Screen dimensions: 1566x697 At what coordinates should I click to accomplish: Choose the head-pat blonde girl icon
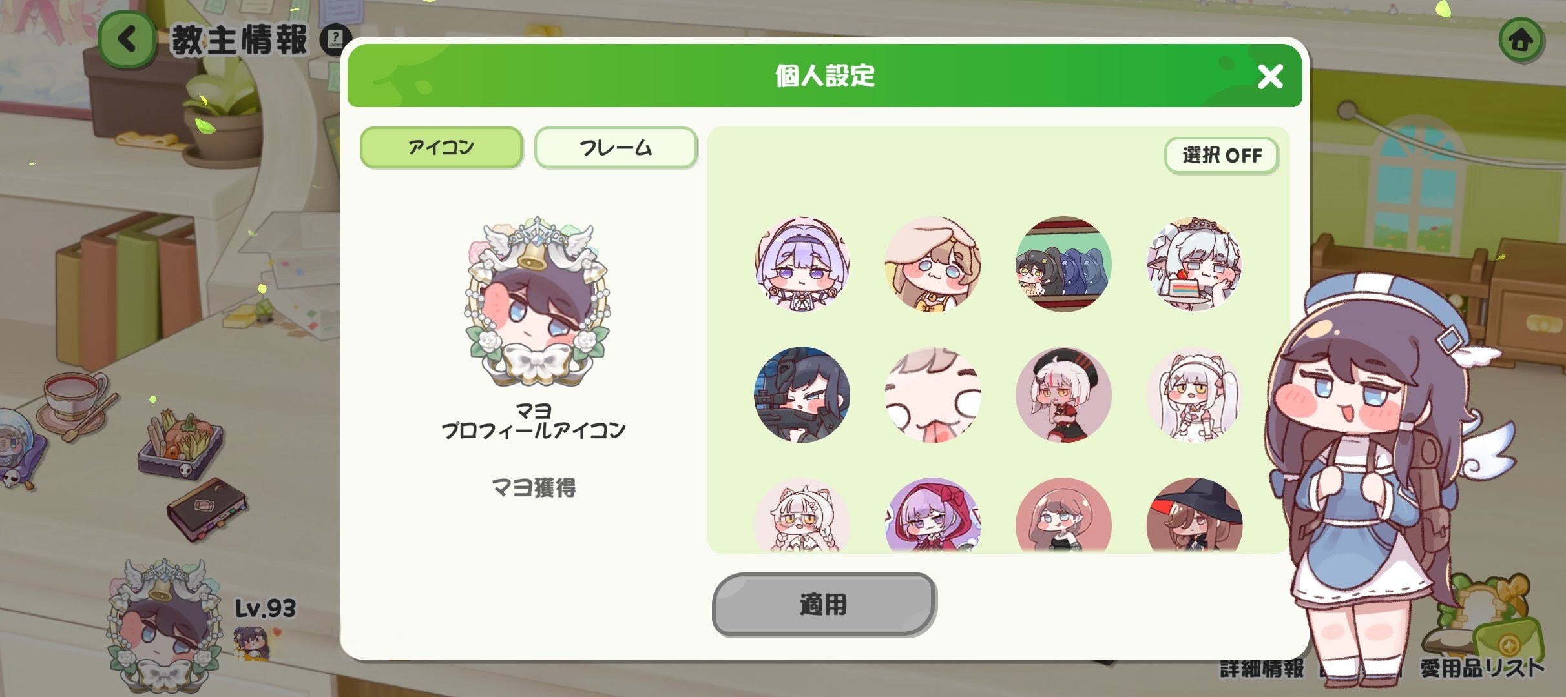click(x=933, y=264)
